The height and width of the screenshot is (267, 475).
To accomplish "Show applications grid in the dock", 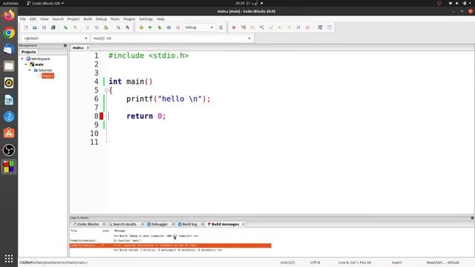I will [9, 259].
